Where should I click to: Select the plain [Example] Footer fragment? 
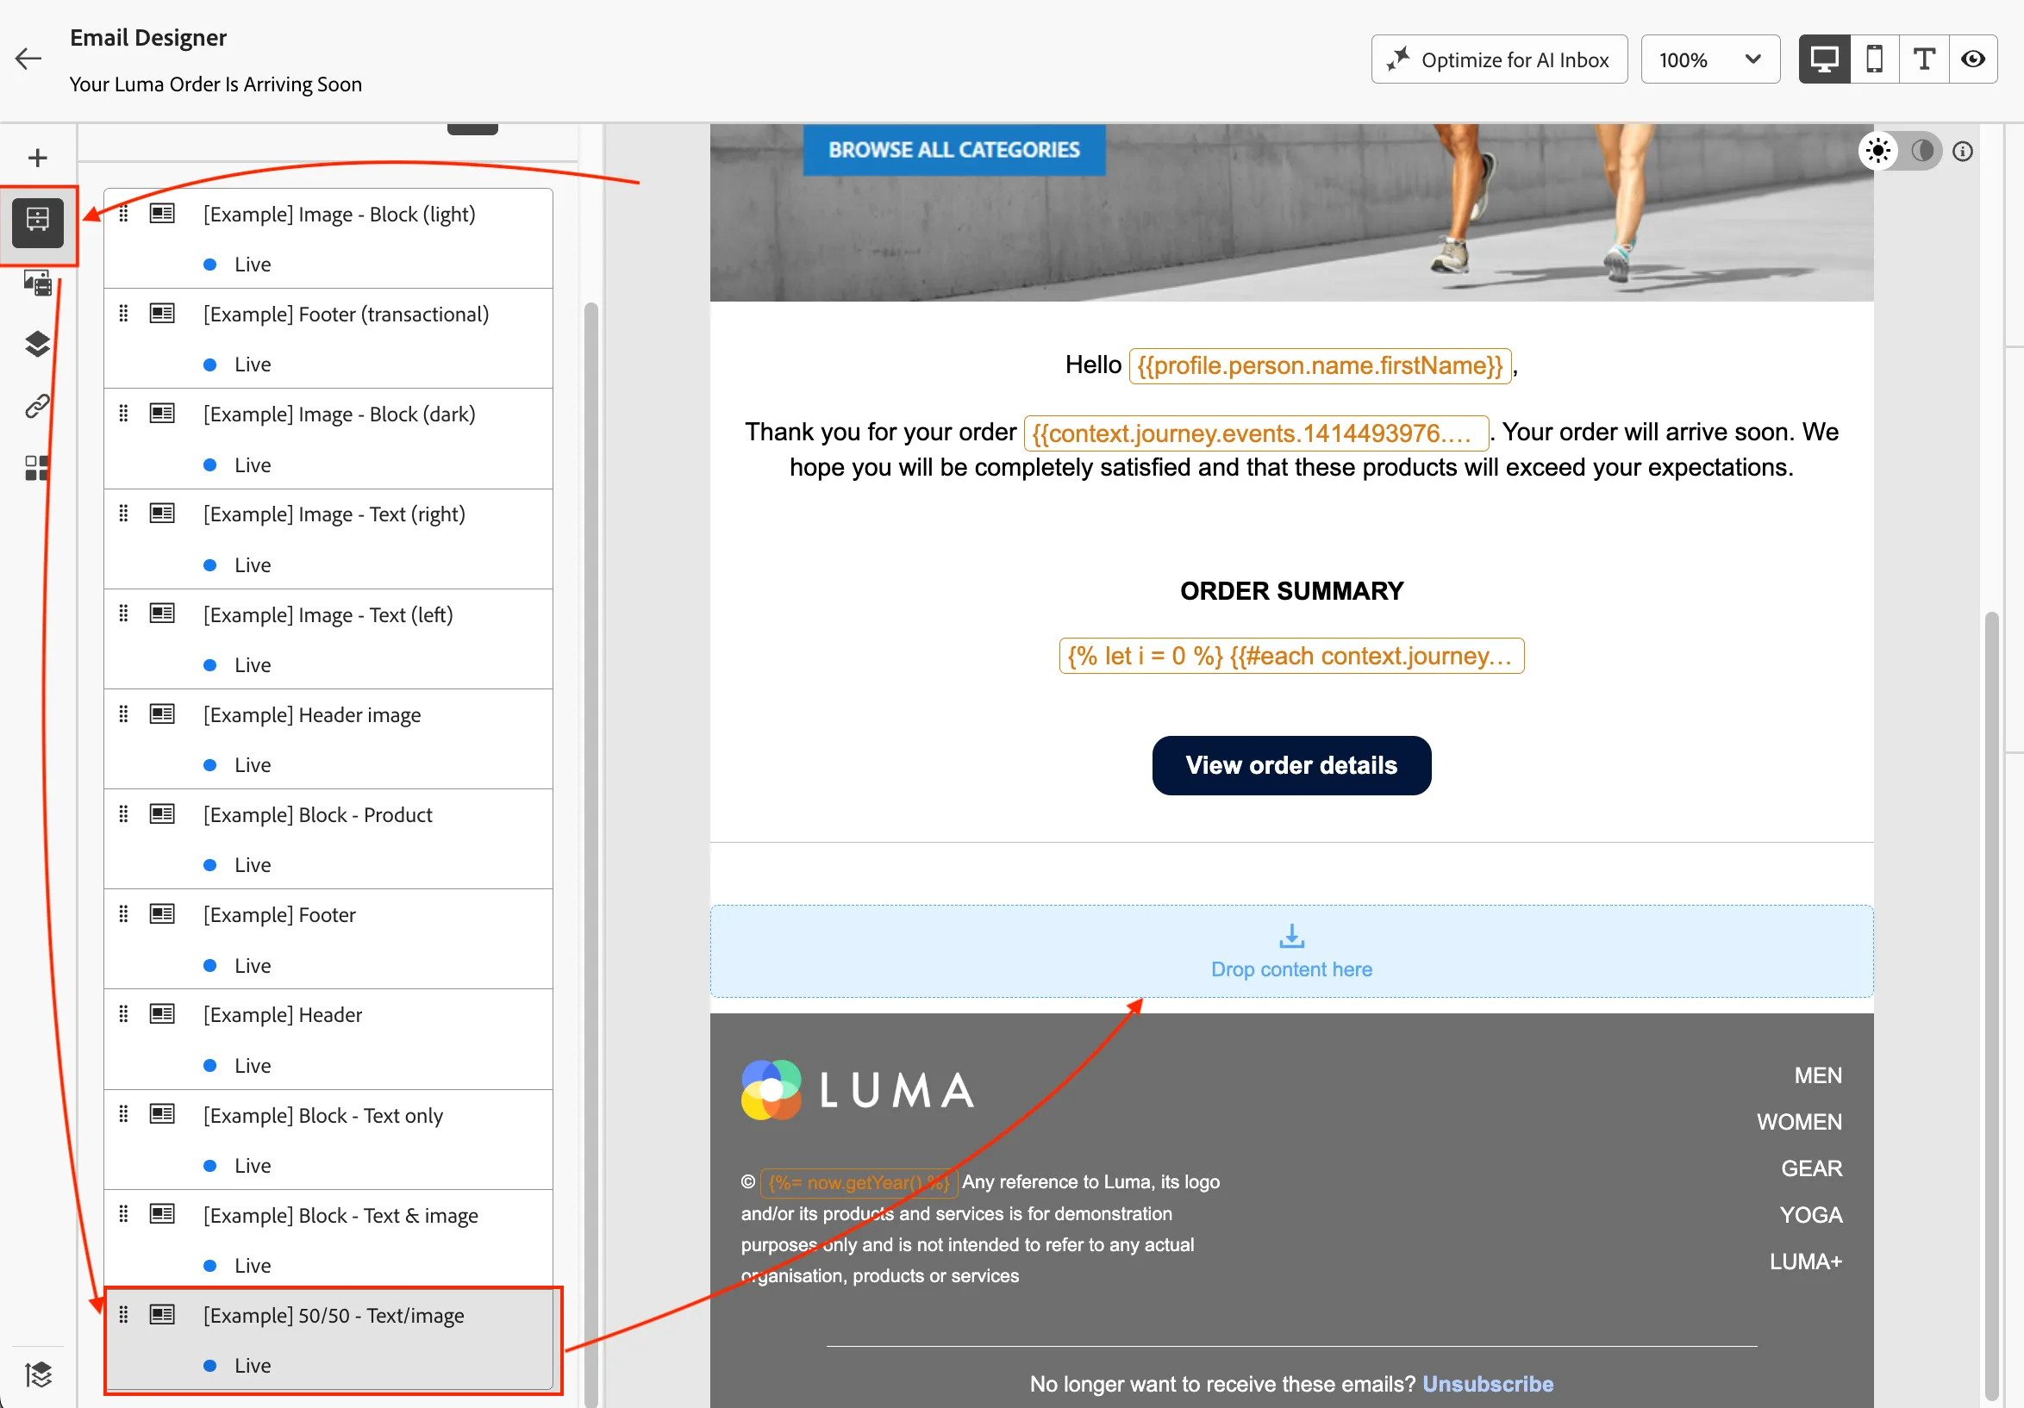click(328, 939)
